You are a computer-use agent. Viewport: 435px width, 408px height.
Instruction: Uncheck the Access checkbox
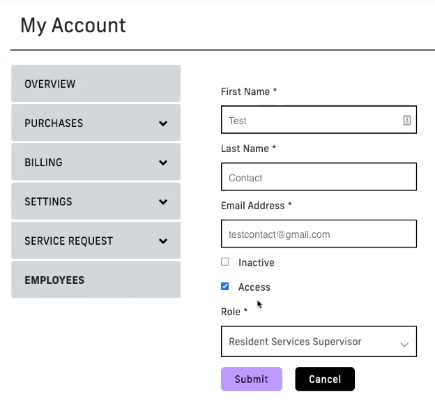pyautogui.click(x=224, y=286)
